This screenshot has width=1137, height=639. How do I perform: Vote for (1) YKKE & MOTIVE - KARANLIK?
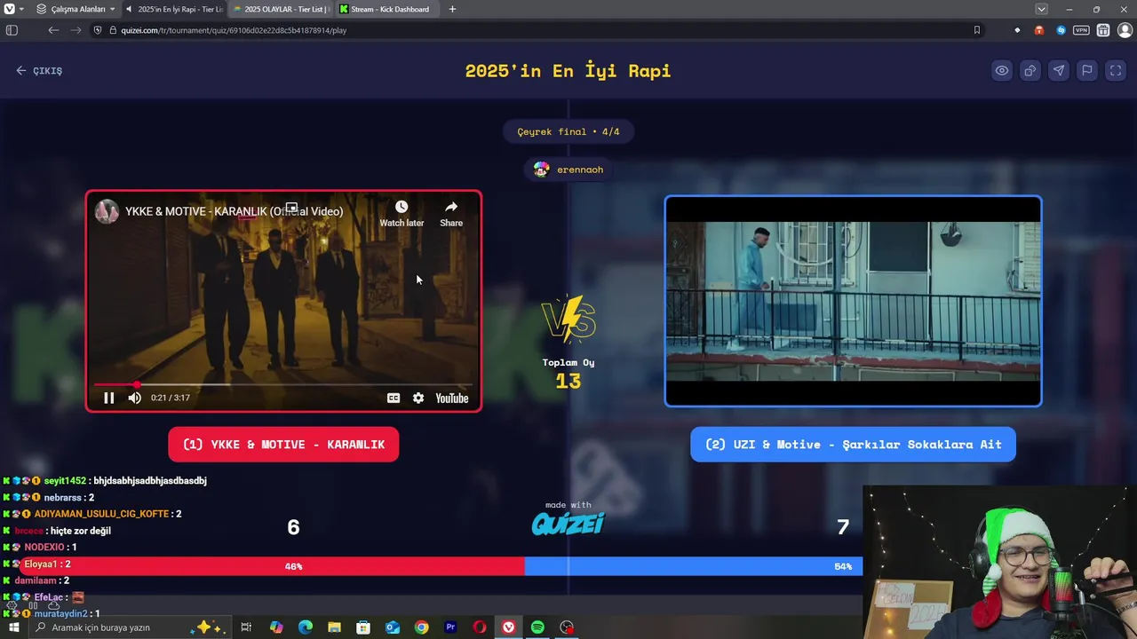(283, 445)
